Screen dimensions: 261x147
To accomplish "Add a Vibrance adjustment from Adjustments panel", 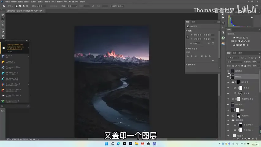I will pos(247,38).
